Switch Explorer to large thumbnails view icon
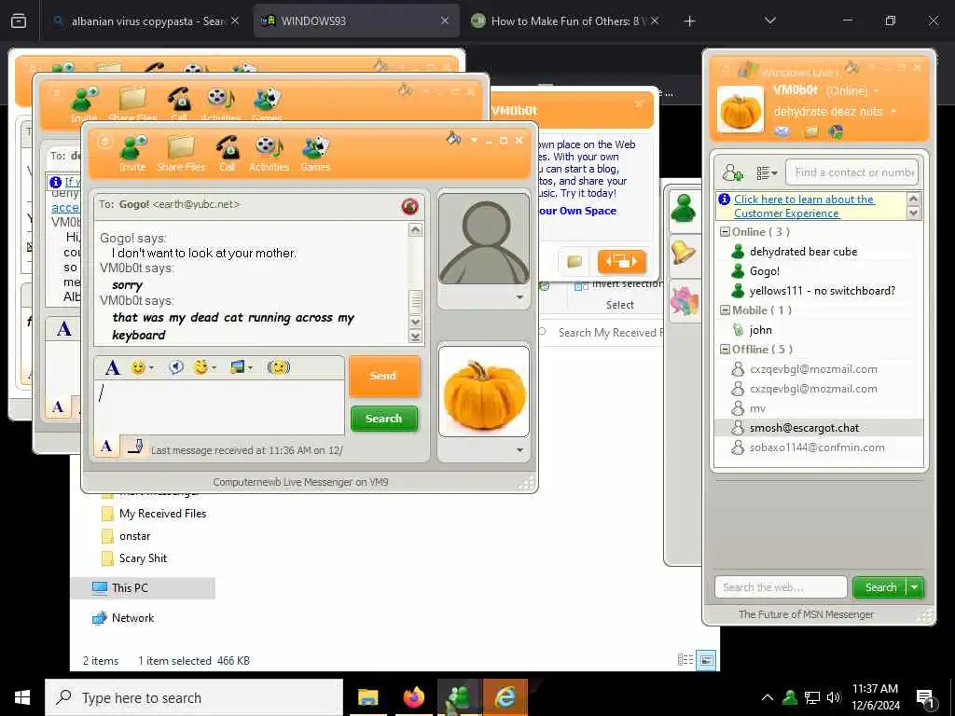Screen dimensions: 955x716 tap(706, 660)
